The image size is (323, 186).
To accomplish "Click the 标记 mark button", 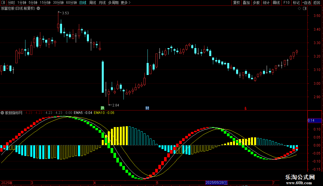I will [296, 3].
